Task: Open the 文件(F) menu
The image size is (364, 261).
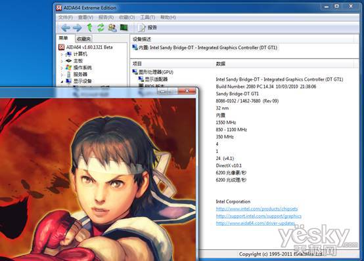Action: coord(66,18)
